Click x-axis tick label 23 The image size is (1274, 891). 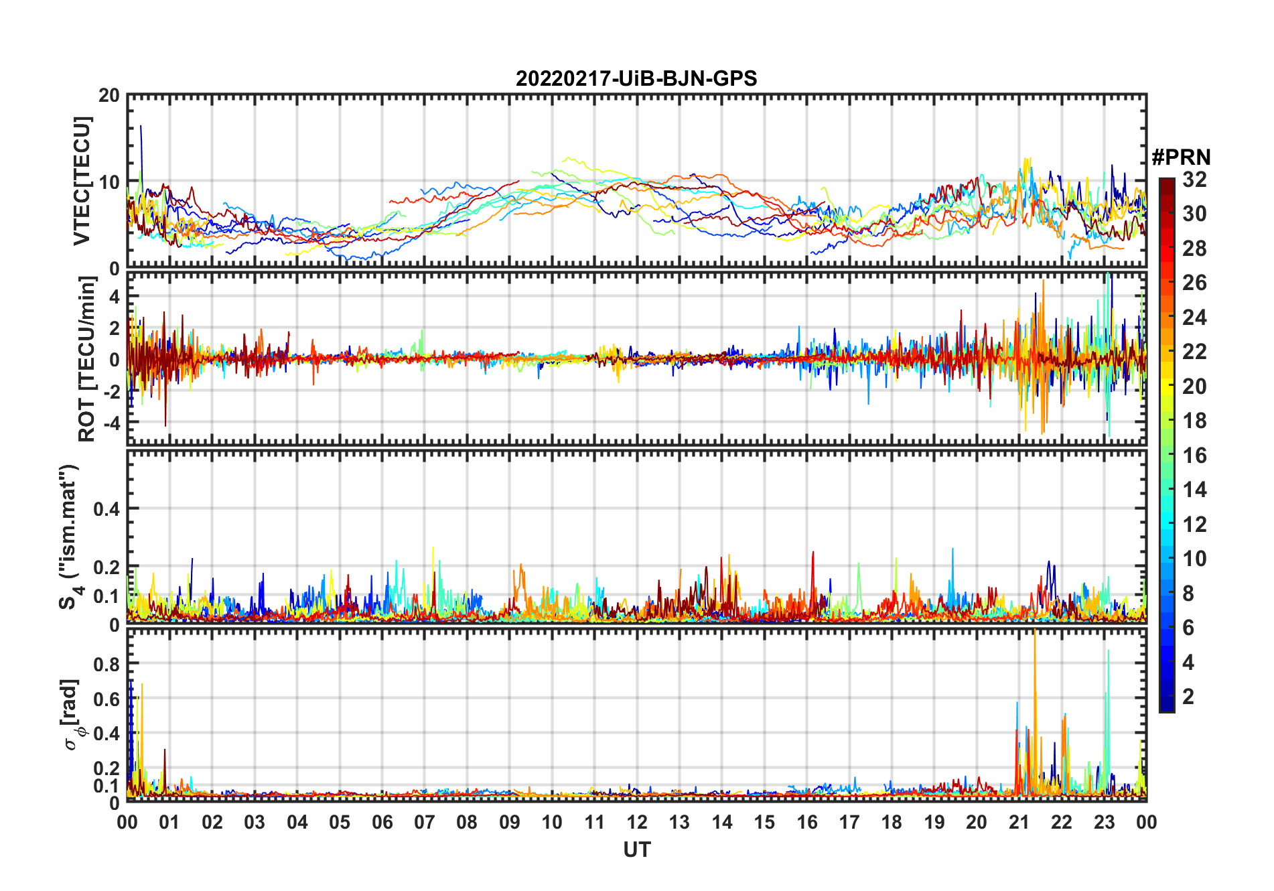[x=1104, y=823]
